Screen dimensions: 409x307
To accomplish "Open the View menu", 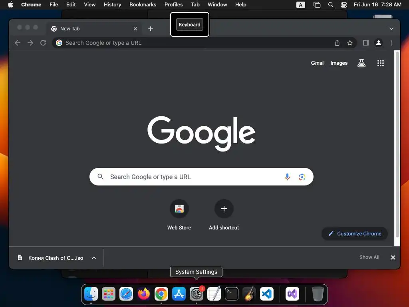I will point(90,4).
